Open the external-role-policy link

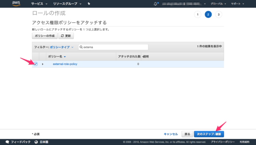click(65, 64)
